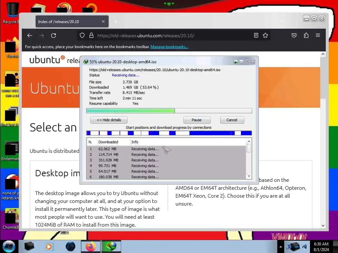
Task: Click the Firefox page scrollbar thumb
Action: click(x=323, y=77)
